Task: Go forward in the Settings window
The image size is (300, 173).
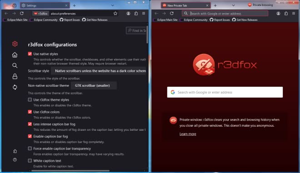Action: coord(14,13)
